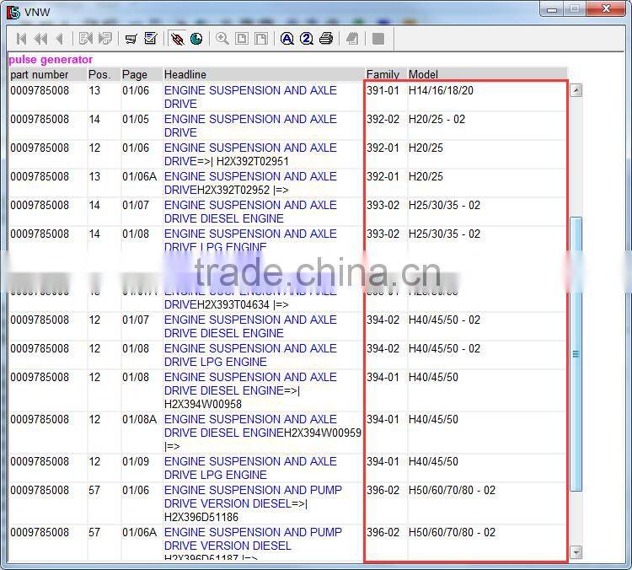Click the 'Pos.' column header
The image size is (632, 570).
pyautogui.click(x=99, y=75)
